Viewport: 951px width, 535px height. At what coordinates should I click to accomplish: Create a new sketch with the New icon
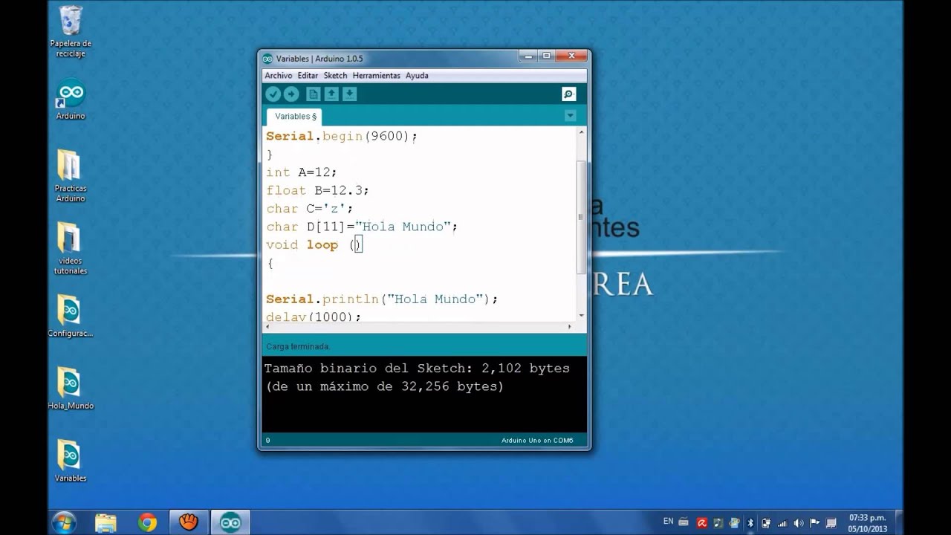pos(314,94)
